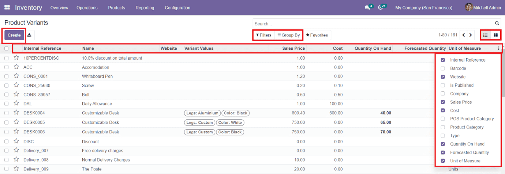505x174 pixels.
Task: Tick the select-all header checkbox
Action: pos(7,48)
